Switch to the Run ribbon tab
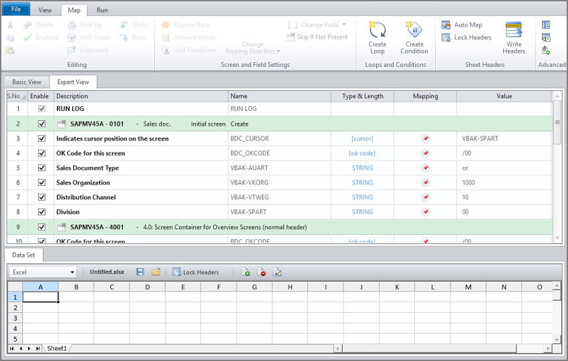The width and height of the screenshot is (568, 361). pos(102,10)
